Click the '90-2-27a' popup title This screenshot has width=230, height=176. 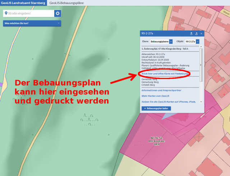point(147,33)
